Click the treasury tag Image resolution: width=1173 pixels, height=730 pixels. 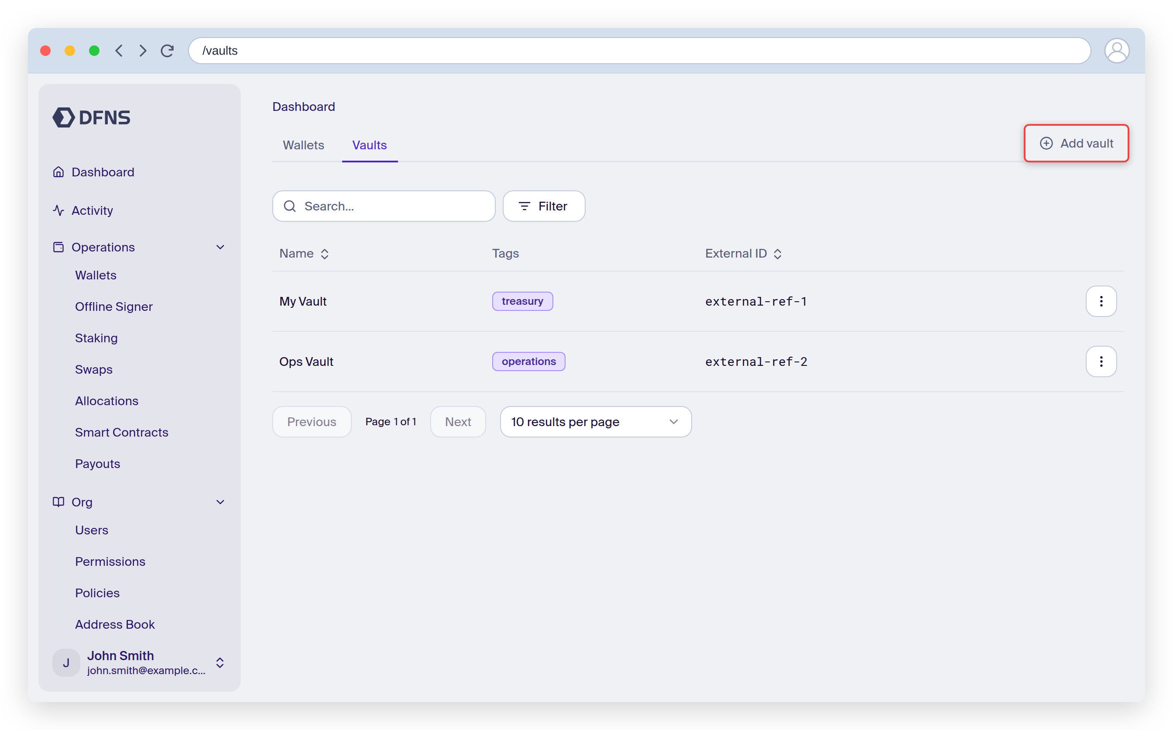(x=522, y=301)
